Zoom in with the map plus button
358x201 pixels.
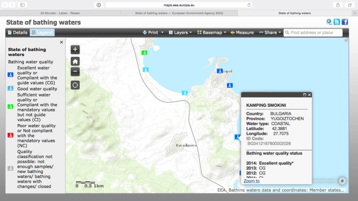click(x=75, y=49)
